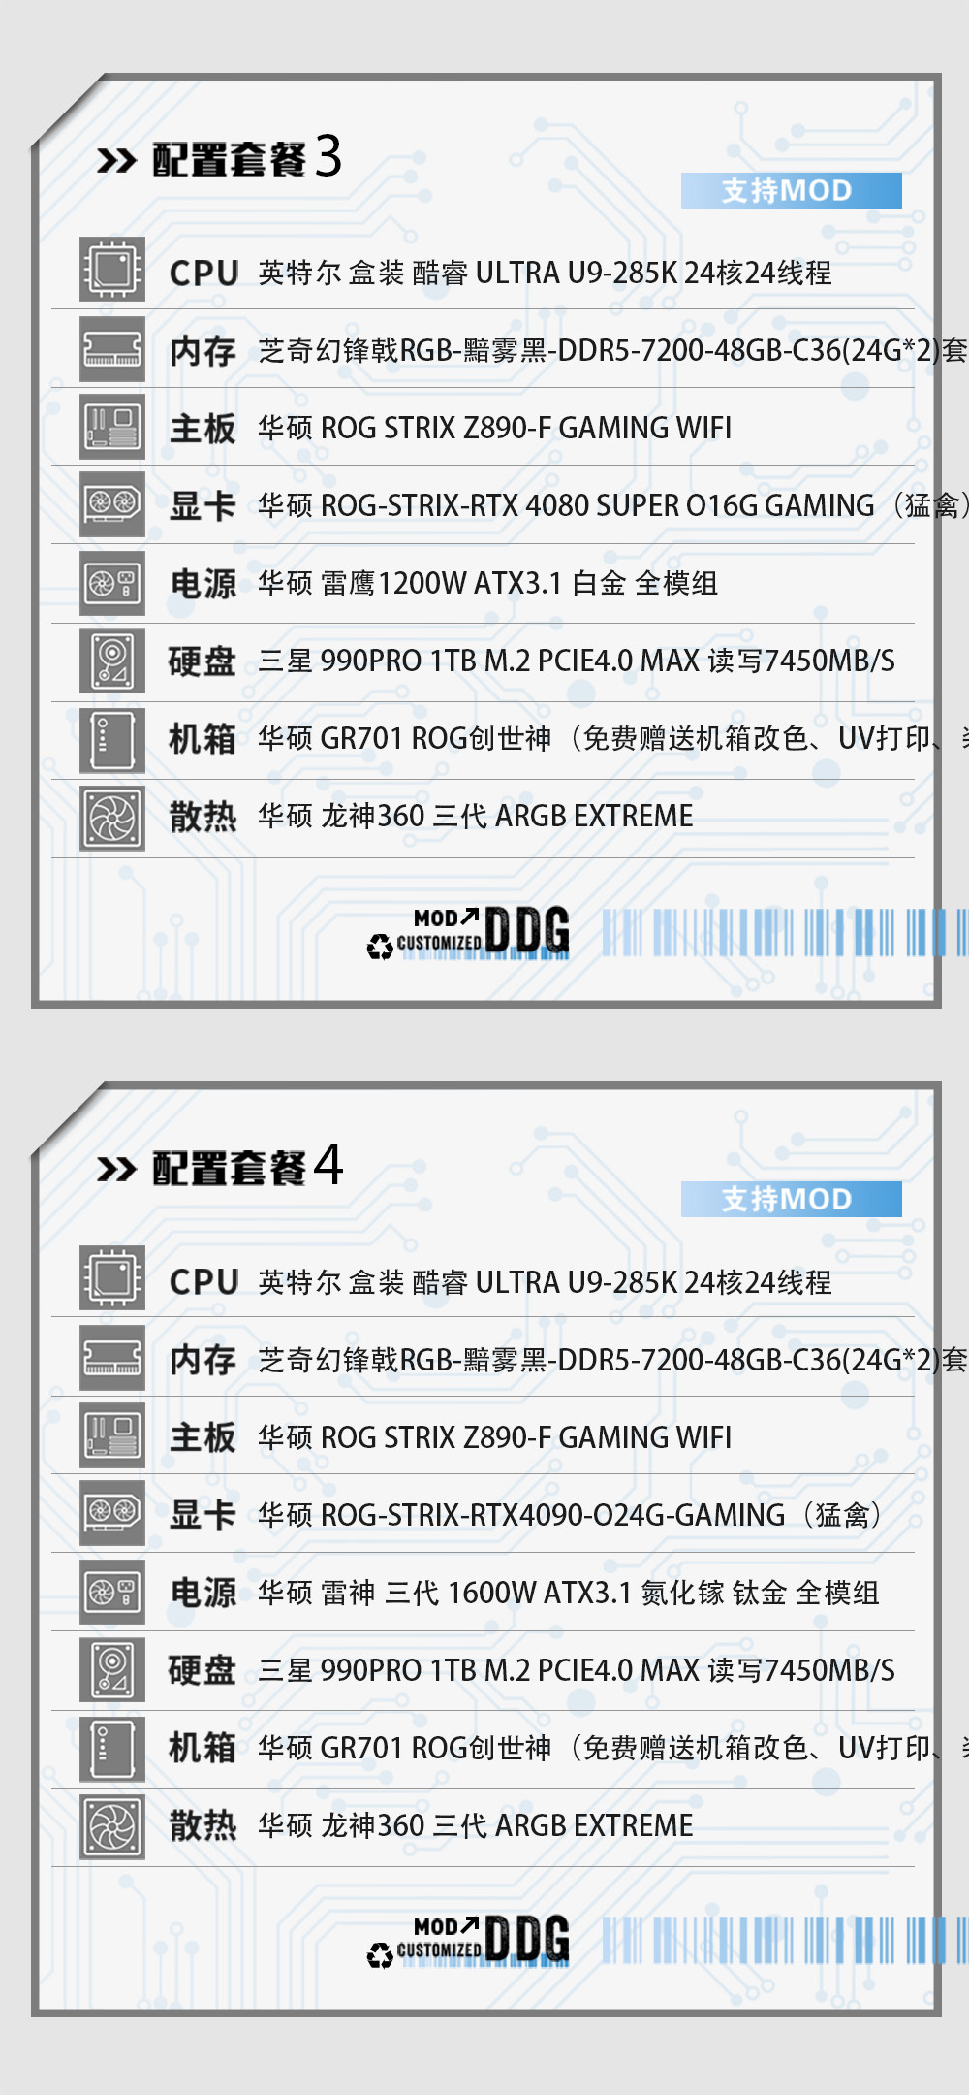The width and height of the screenshot is (969, 2095).
Task: Click the graphics card icon in package 4
Action: pyautogui.click(x=112, y=1513)
